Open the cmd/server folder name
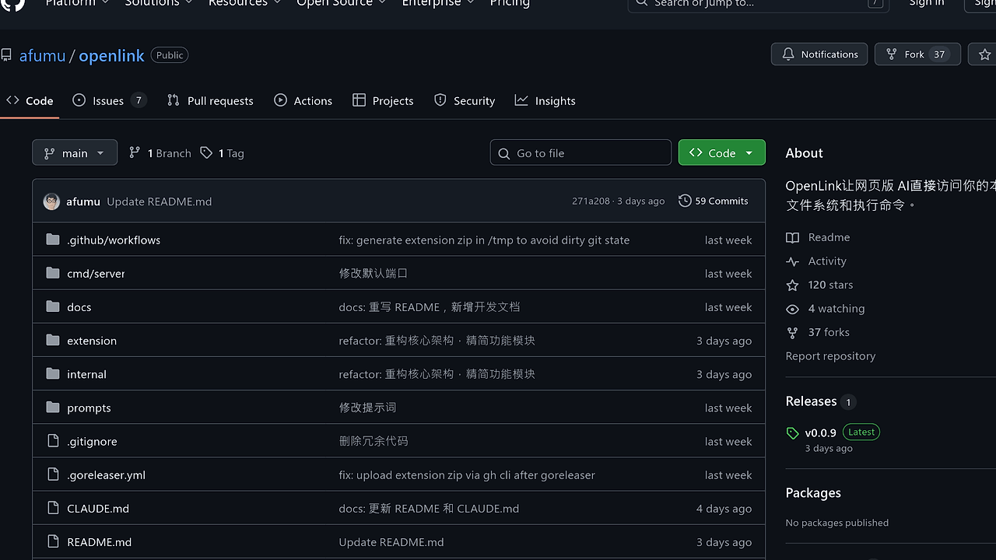 (96, 273)
